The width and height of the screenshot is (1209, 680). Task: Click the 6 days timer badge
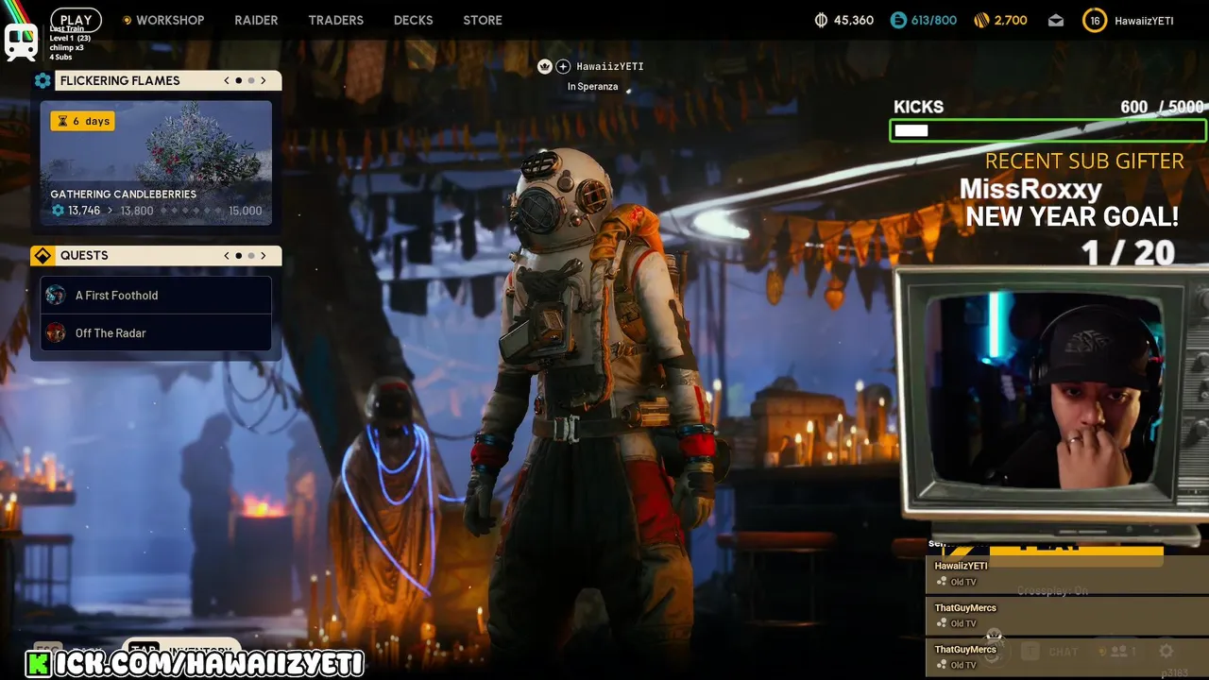(83, 121)
